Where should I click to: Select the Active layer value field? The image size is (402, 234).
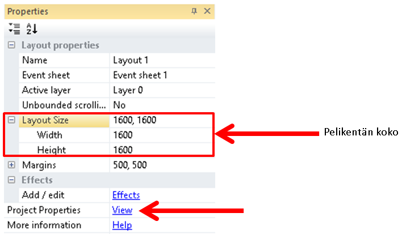[162, 90]
